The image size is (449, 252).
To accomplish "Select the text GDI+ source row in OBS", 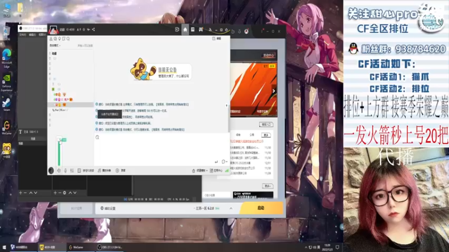I will (x=33, y=132).
